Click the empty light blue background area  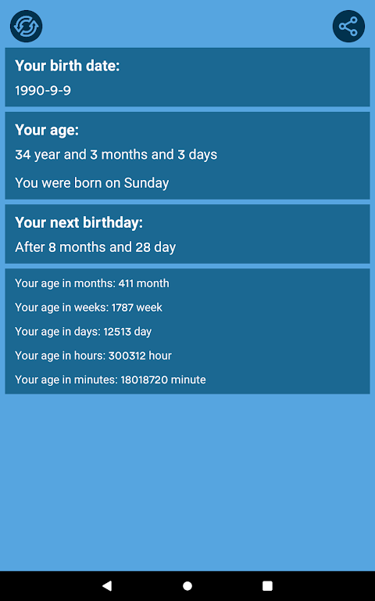(187, 482)
